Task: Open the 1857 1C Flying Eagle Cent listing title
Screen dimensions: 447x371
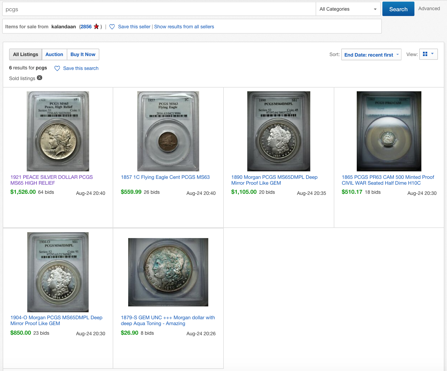Action: 165,177
